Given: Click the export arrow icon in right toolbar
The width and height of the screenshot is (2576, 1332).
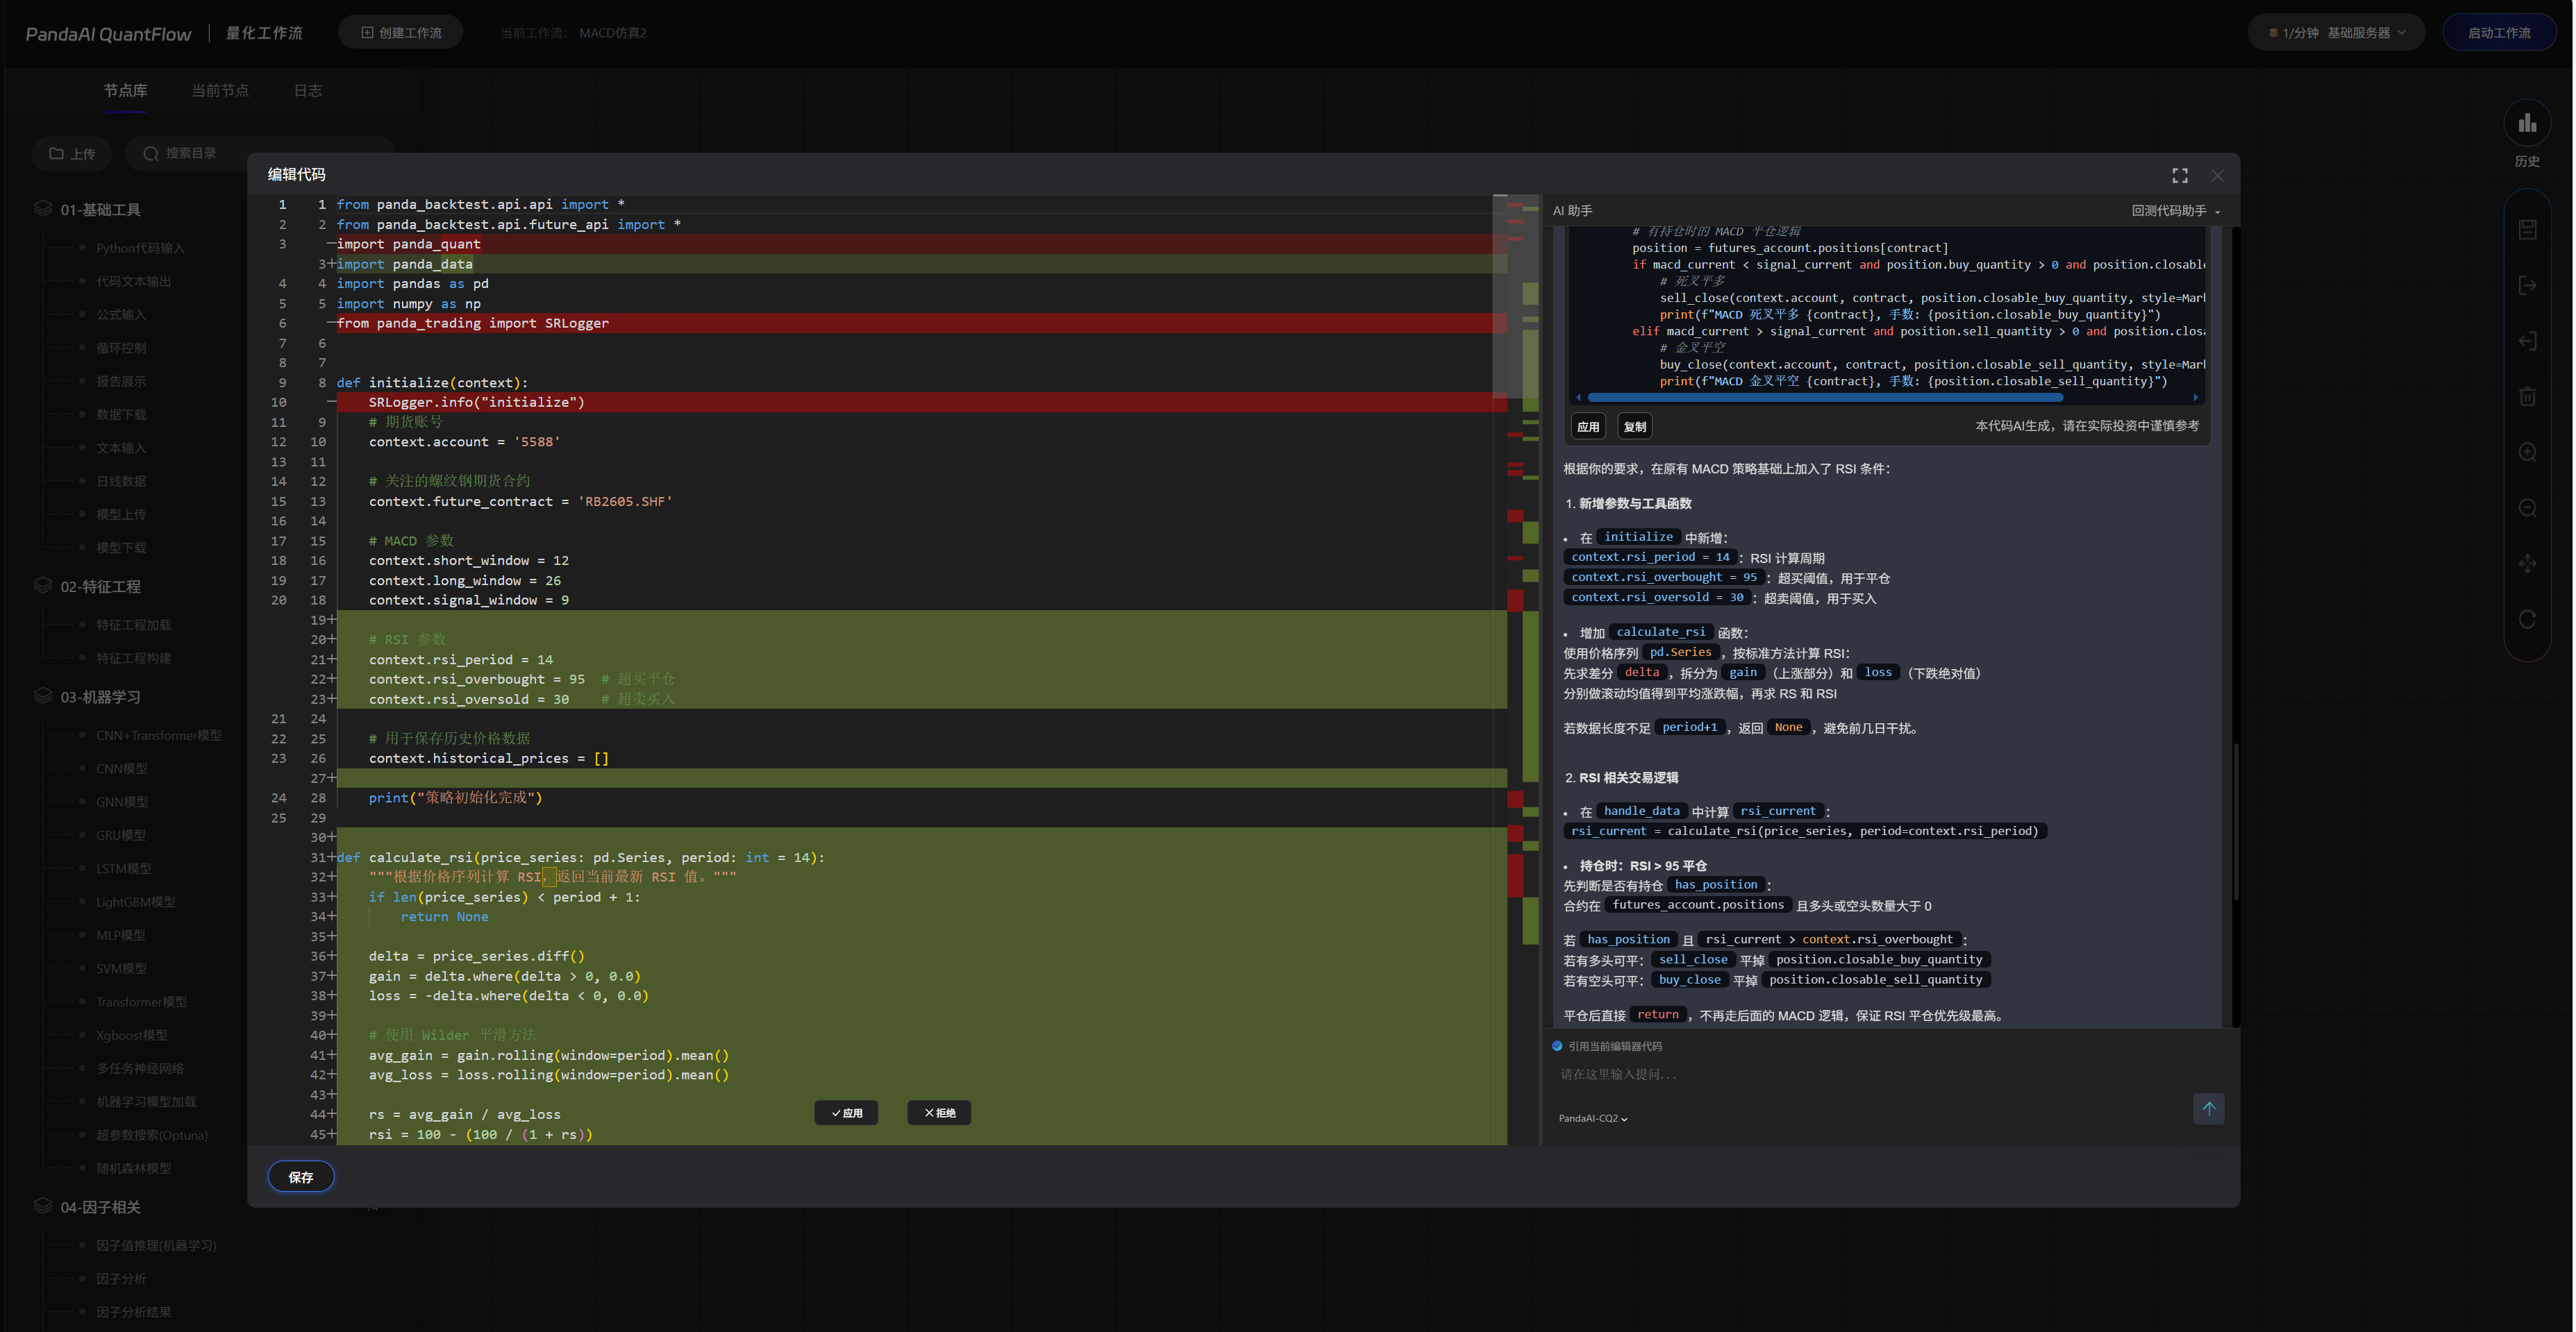Looking at the screenshot, I should point(2527,286).
